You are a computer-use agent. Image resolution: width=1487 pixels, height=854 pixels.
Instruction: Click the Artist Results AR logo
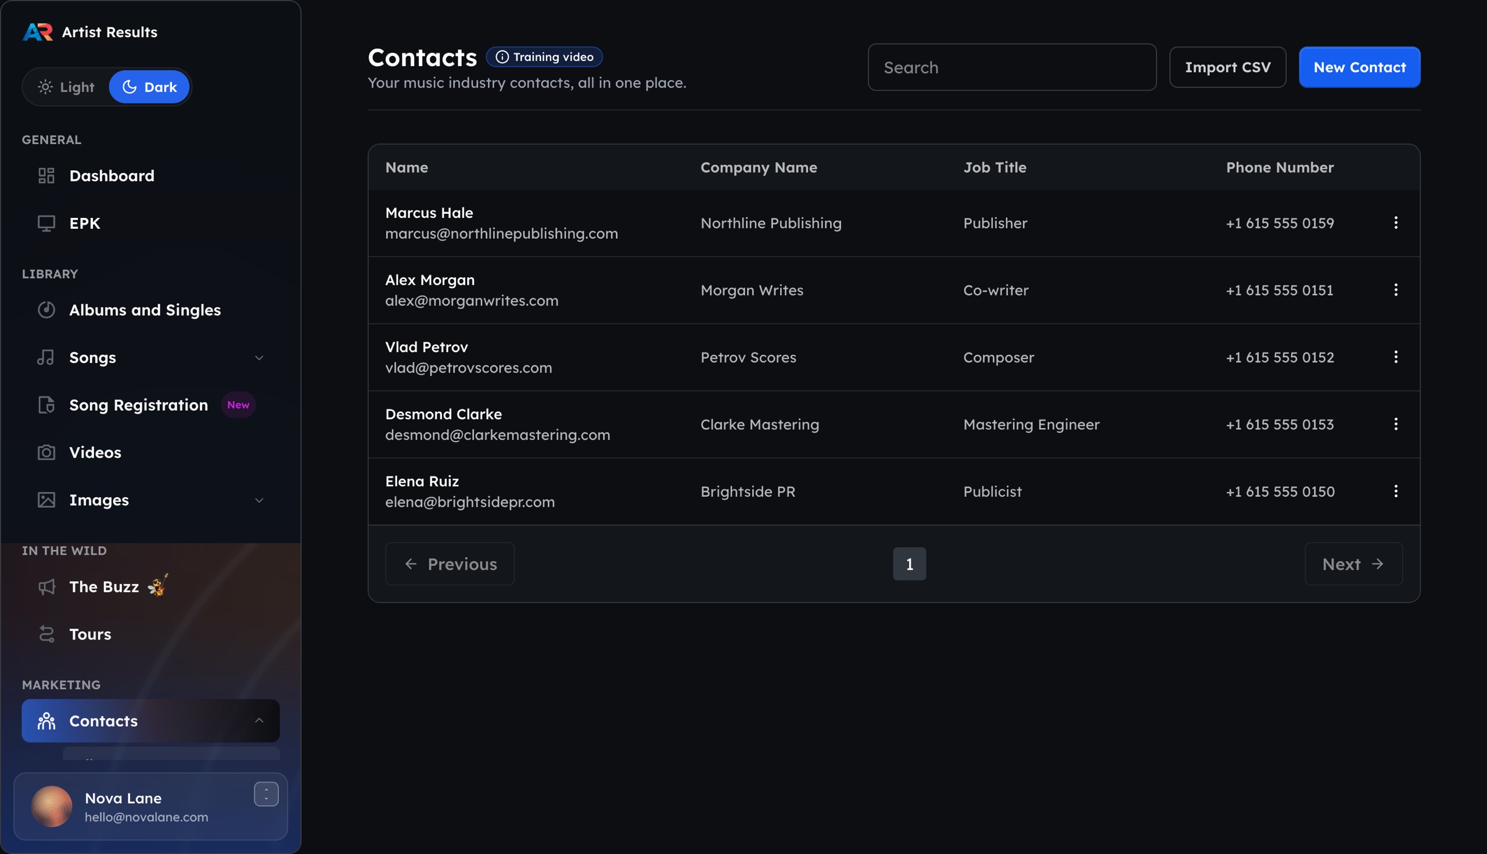point(38,33)
